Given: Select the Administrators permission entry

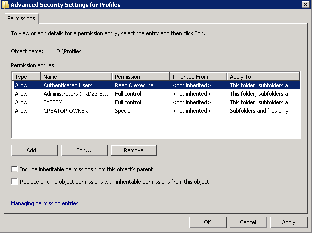Looking at the screenshot, I should 156,94.
